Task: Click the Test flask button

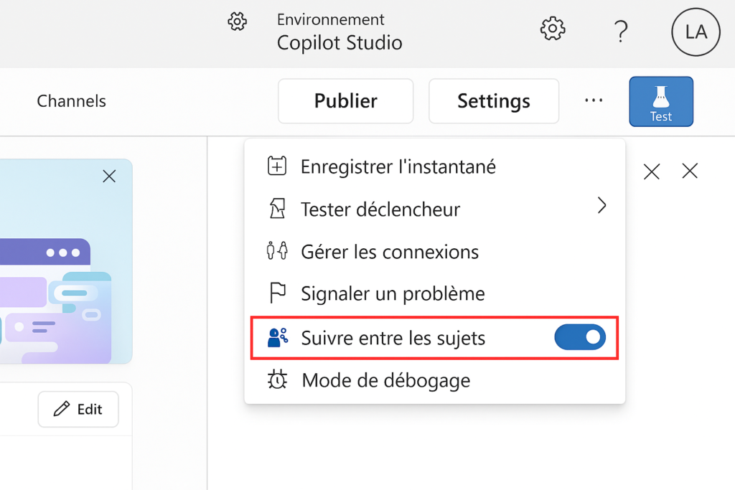Action: pos(661,101)
